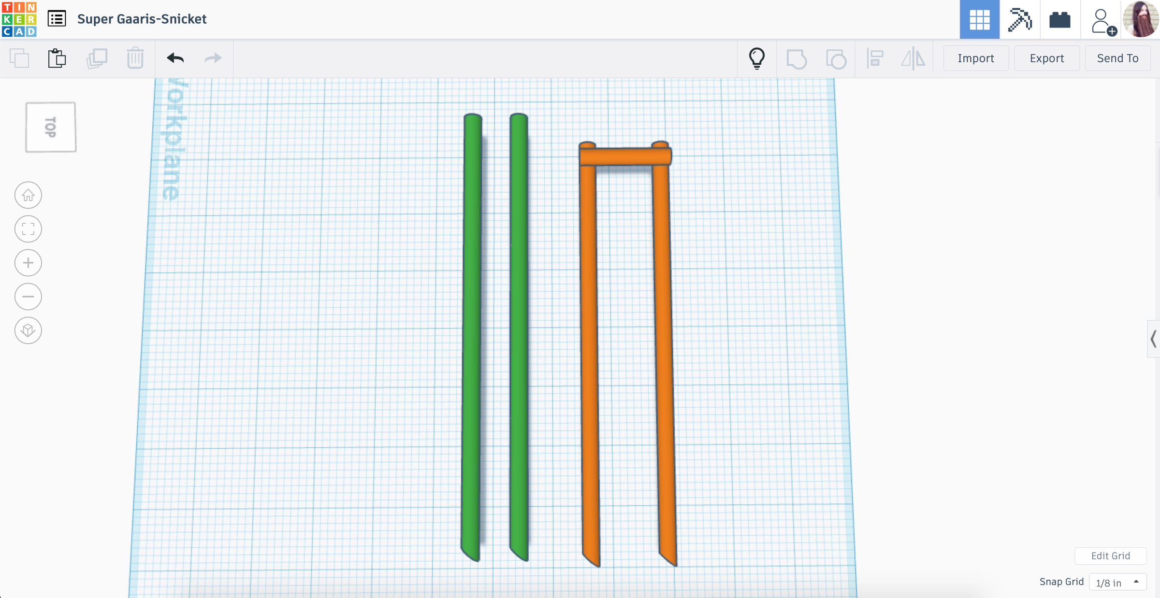Toggle the 3D editor grid view
This screenshot has height=598, width=1160.
tap(980, 20)
